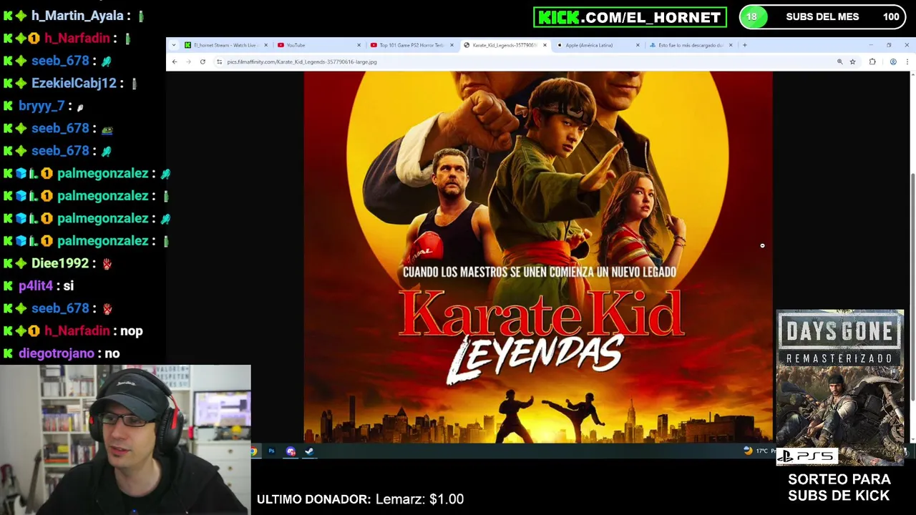Bookmark this page with the star icon
Screen dimensions: 916x515
pyautogui.click(x=852, y=62)
